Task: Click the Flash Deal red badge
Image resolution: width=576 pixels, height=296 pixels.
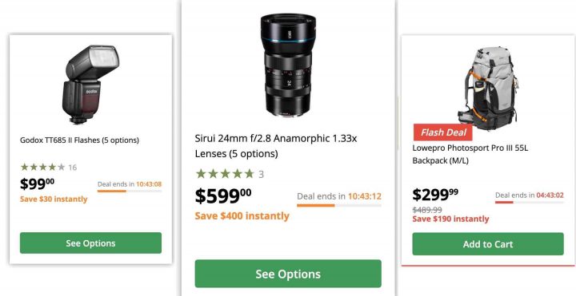Action: tap(443, 132)
